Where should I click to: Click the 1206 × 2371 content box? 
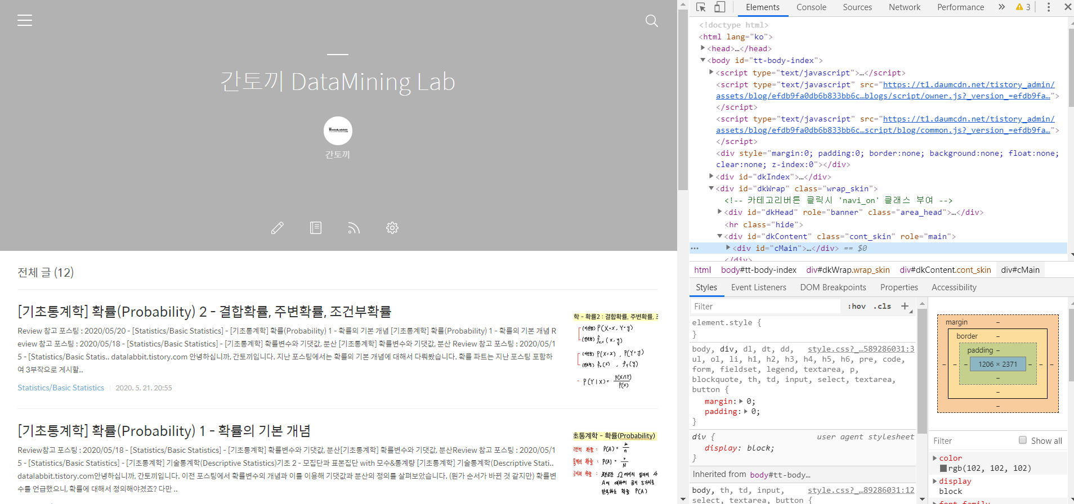pyautogui.click(x=997, y=364)
